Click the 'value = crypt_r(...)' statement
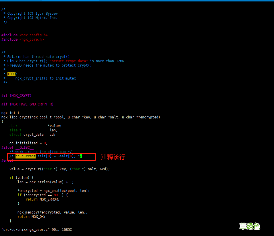The height and width of the screenshot is (236, 274). coord(60,169)
